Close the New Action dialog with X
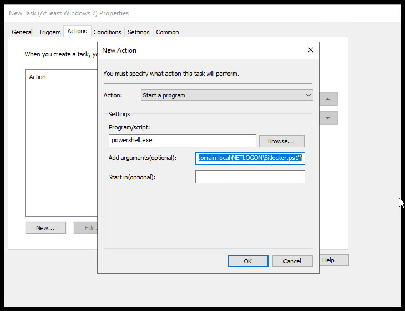Image resolution: width=405 pixels, height=311 pixels. 311,50
